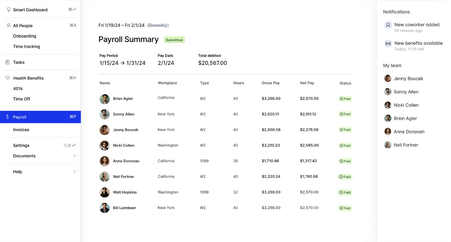Screen dimensions: 451x242
Task: Click the Onboarding sidebar entry
Action: [x=25, y=36]
